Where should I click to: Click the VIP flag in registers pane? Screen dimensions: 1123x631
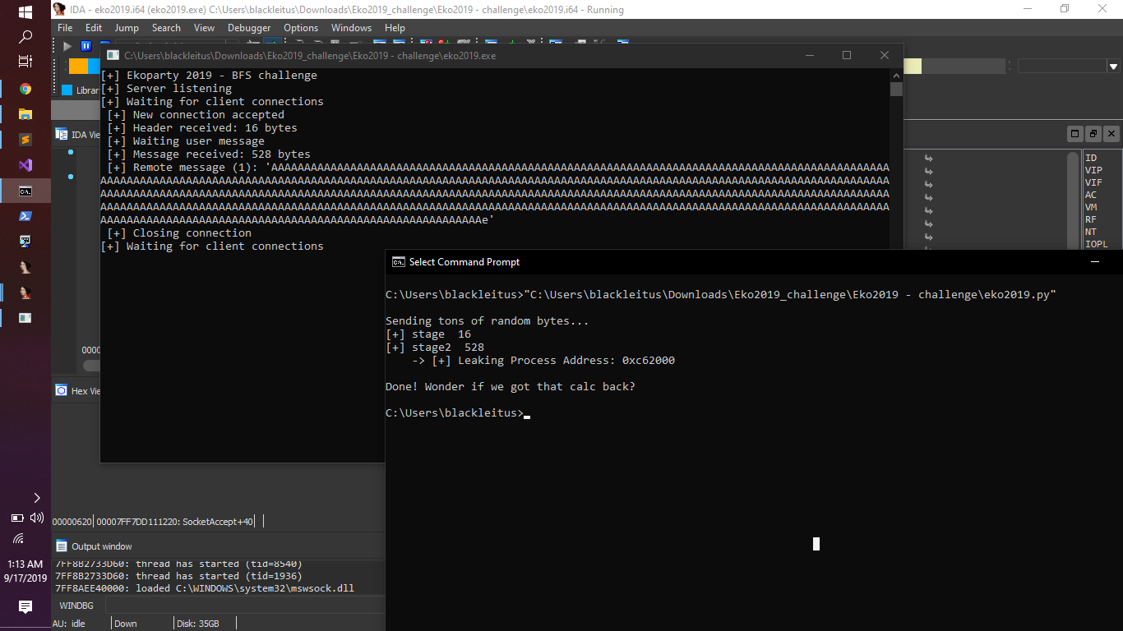coord(1093,170)
